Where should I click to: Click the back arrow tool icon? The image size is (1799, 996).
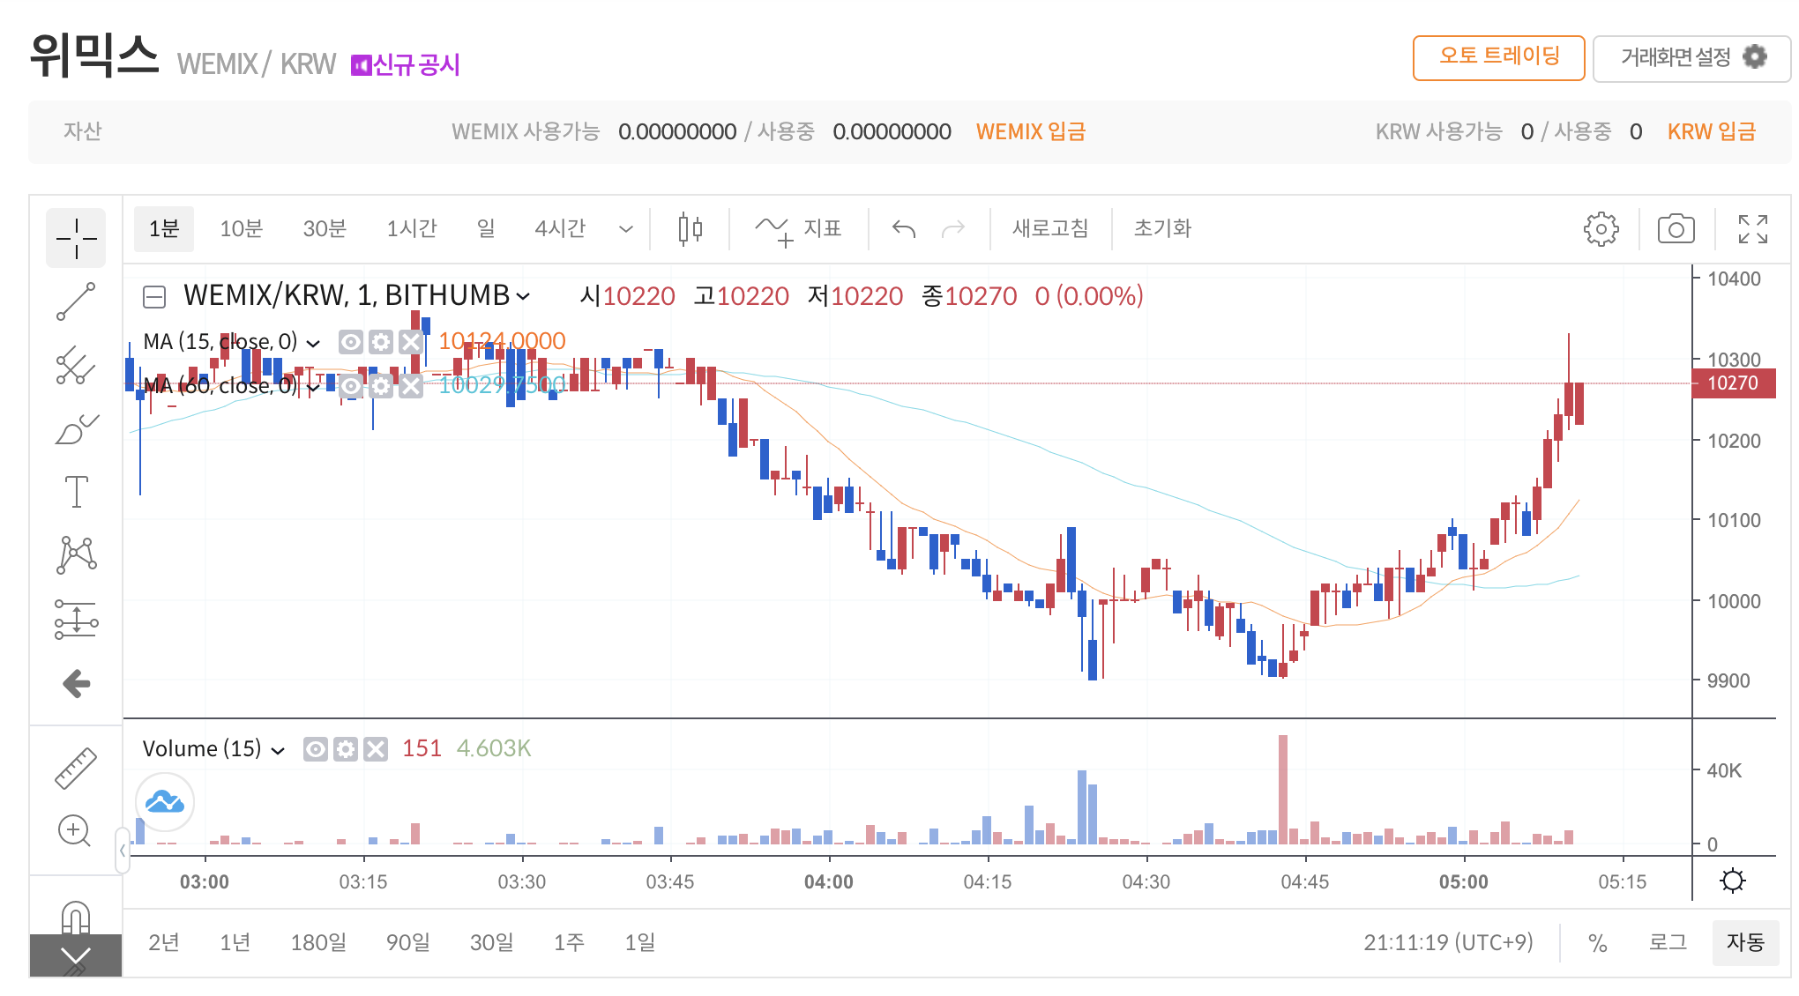(x=76, y=683)
